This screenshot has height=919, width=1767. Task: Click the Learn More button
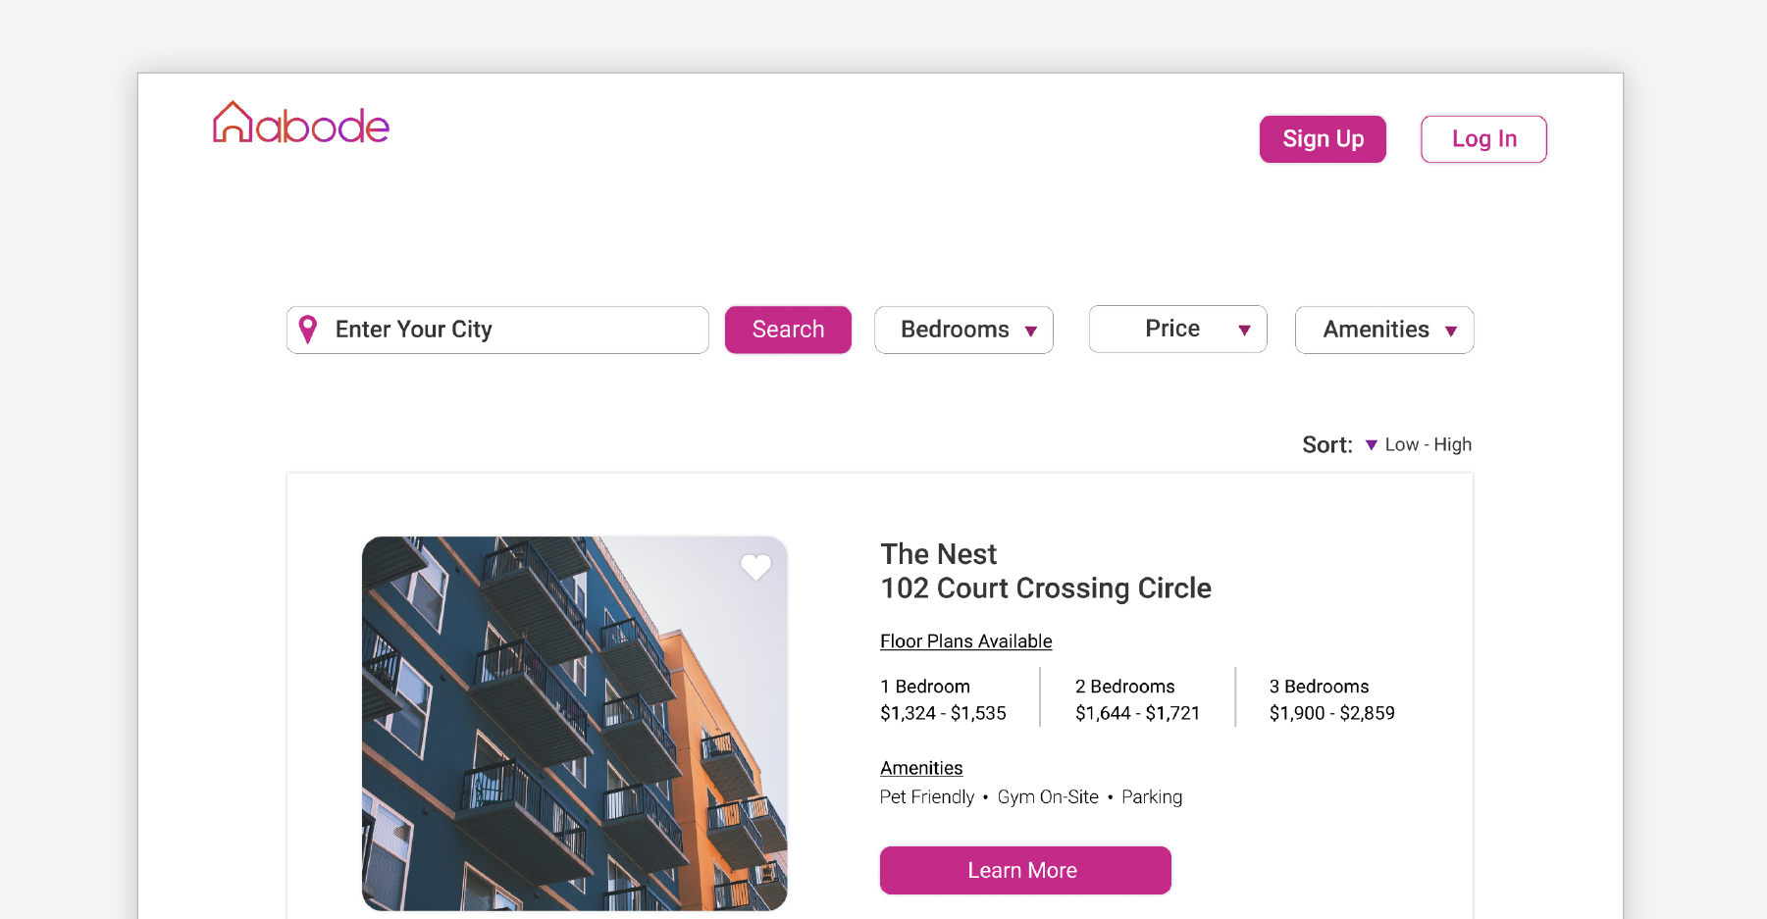pyautogui.click(x=1025, y=870)
